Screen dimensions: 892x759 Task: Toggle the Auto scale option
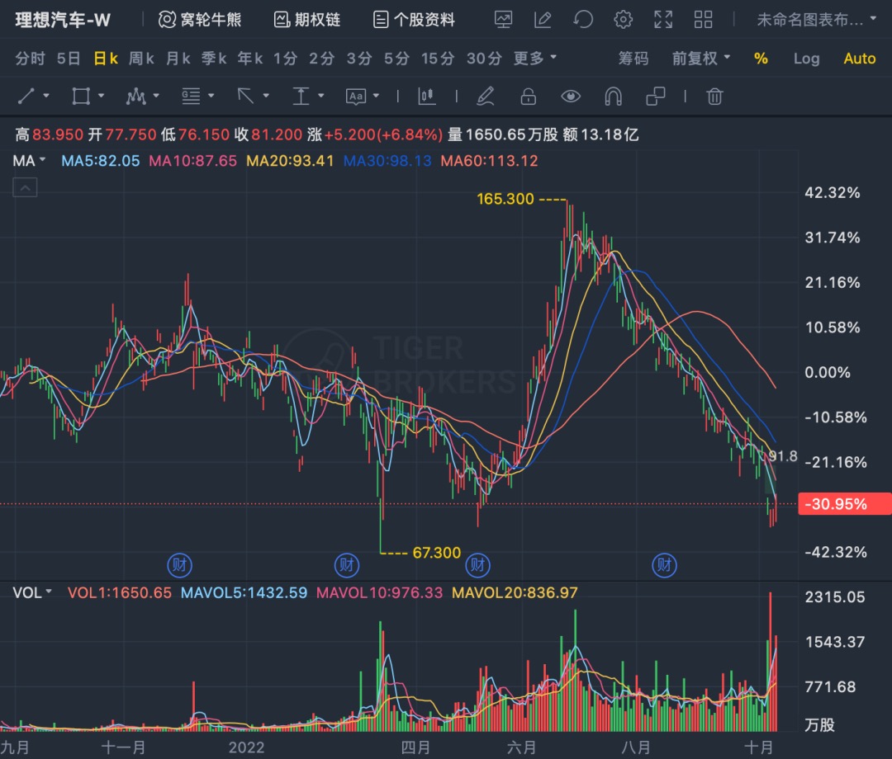(859, 59)
